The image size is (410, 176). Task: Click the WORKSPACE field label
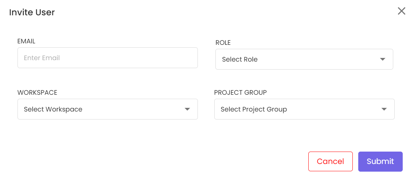point(37,93)
